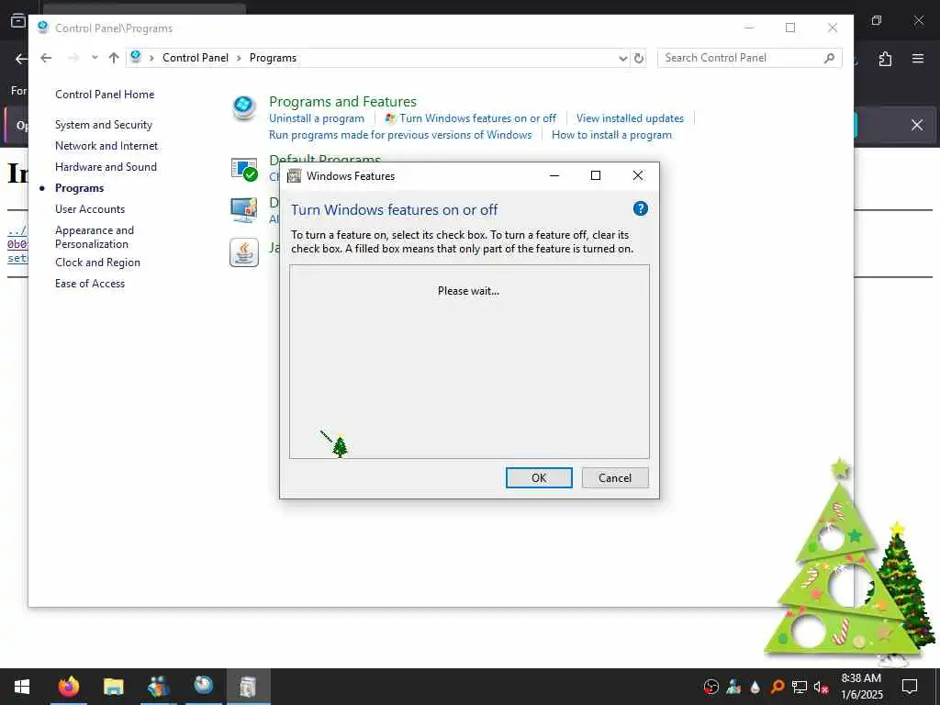The height and width of the screenshot is (705, 940).
Task: Click the up-level arrow in Control Panel
Action: coord(113,58)
